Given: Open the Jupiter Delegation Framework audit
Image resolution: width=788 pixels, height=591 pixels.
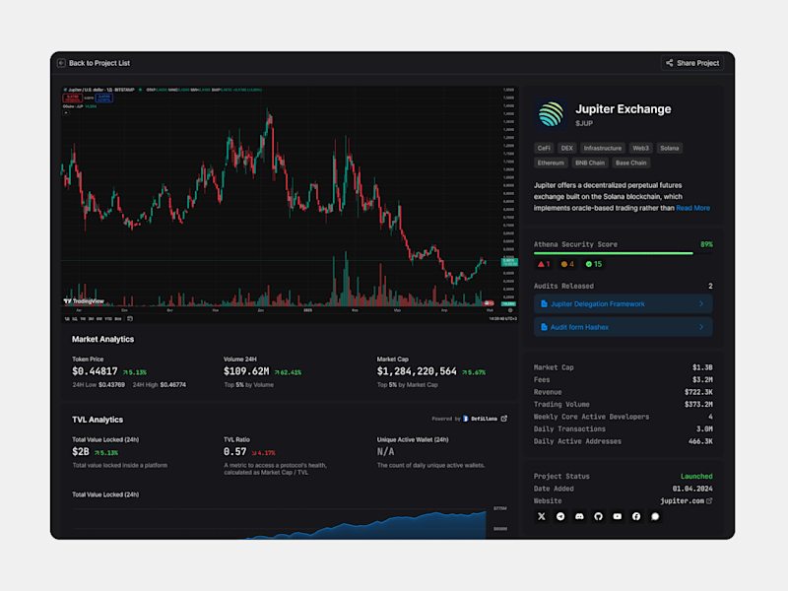Looking at the screenshot, I should pos(623,304).
